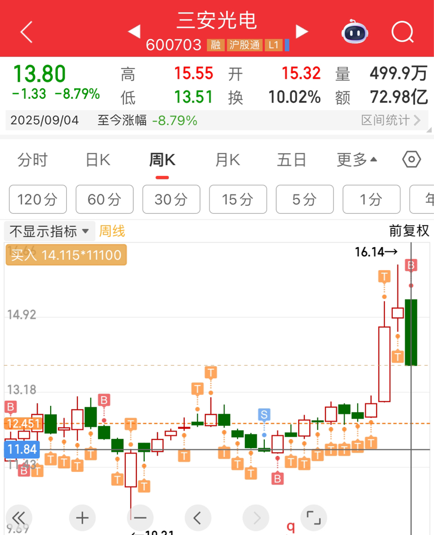Tap the turnover rate 10.02%
434x535 pixels.
(x=295, y=97)
